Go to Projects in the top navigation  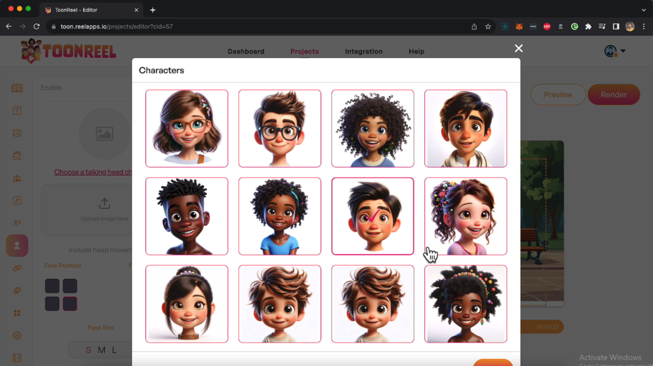pos(304,52)
